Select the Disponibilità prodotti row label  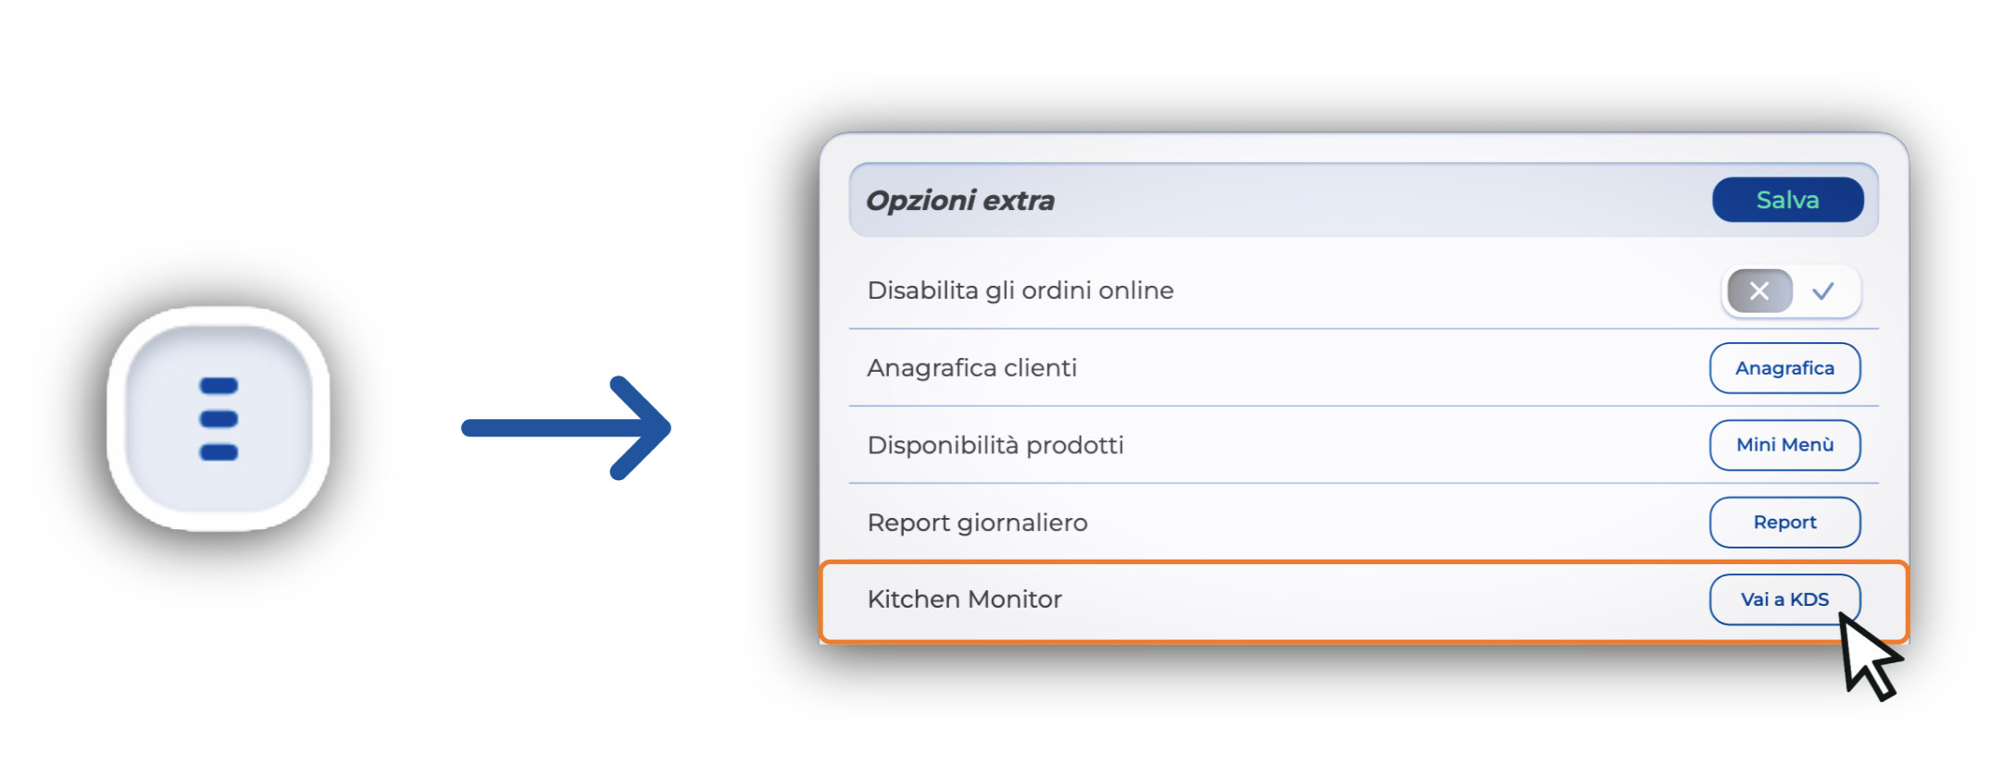[995, 445]
